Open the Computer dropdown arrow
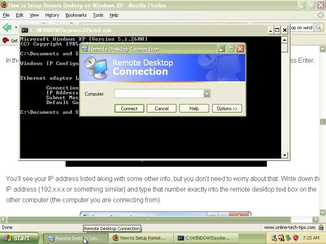 tap(207, 94)
